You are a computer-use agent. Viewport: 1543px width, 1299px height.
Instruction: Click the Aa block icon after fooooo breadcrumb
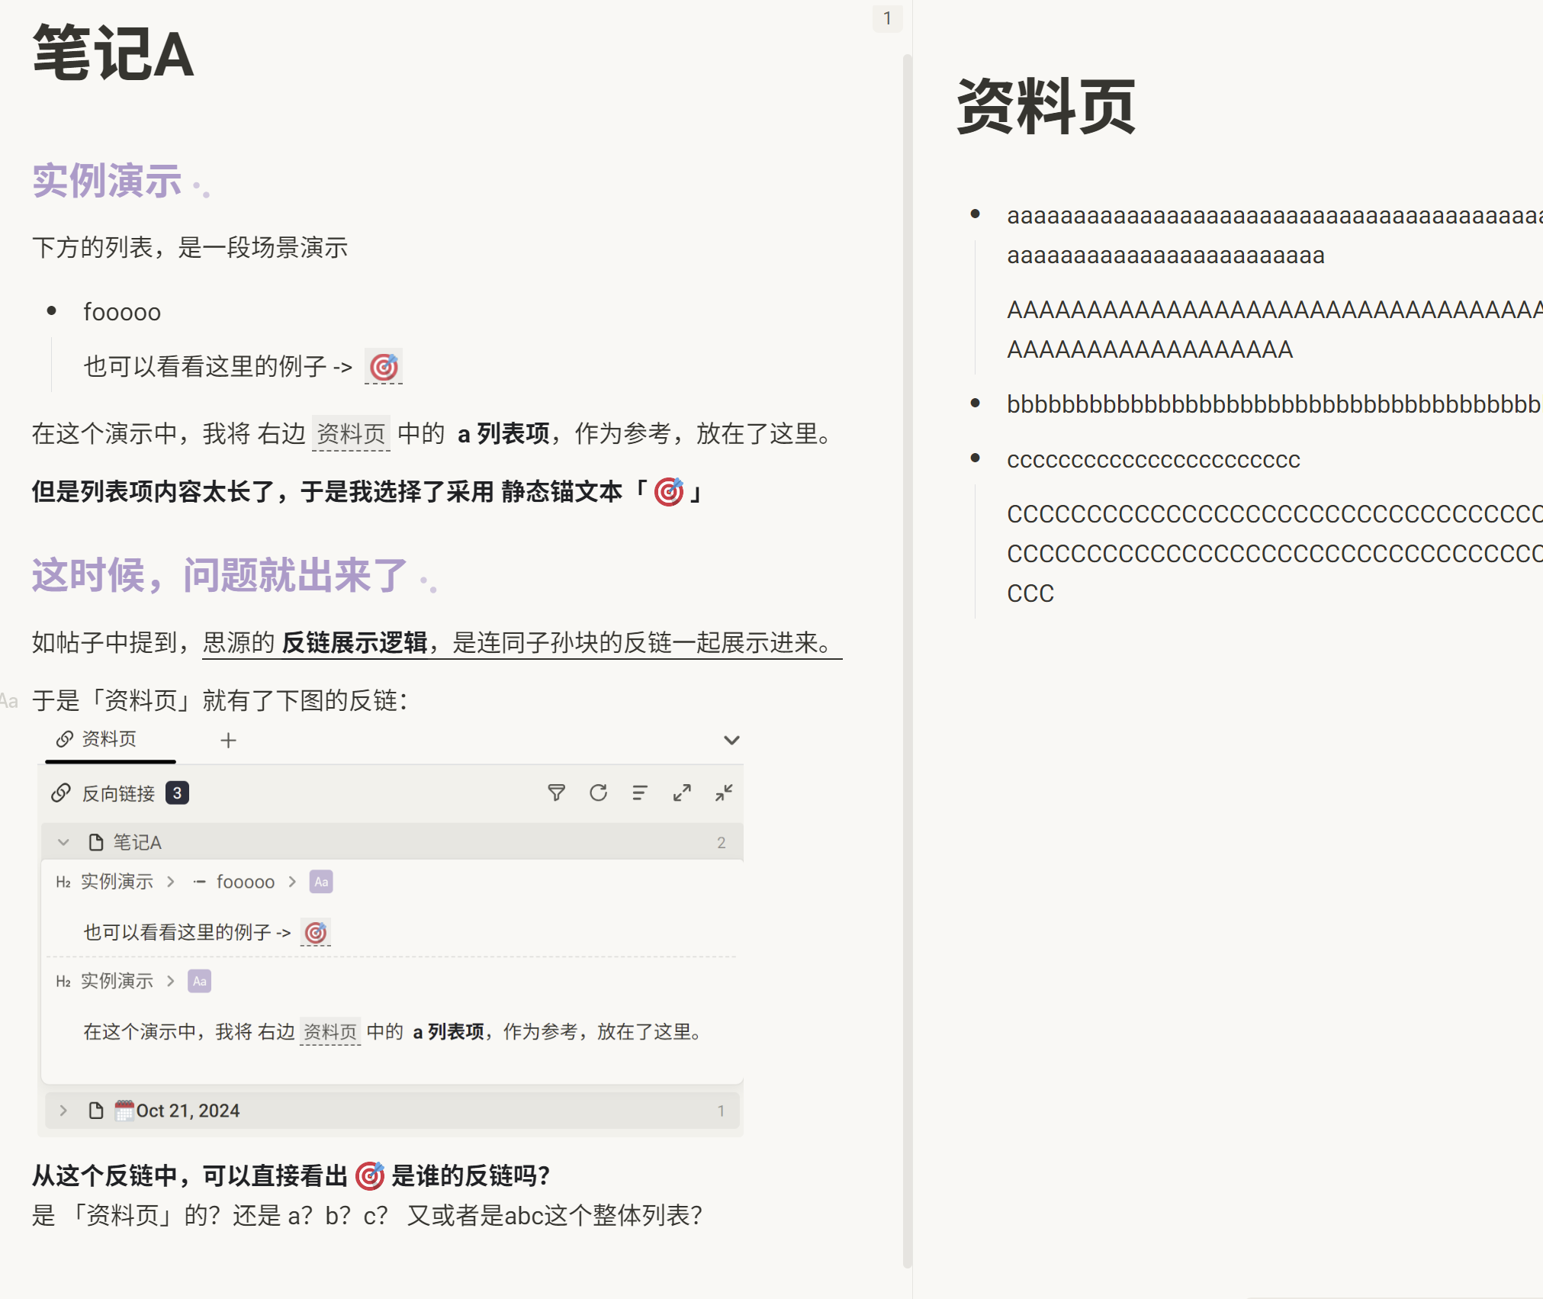[321, 882]
